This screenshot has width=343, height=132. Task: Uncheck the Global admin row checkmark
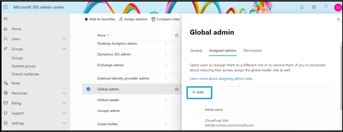(x=88, y=89)
